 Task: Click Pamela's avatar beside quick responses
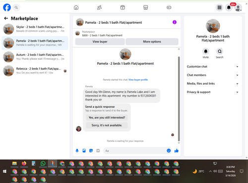point(78,129)
